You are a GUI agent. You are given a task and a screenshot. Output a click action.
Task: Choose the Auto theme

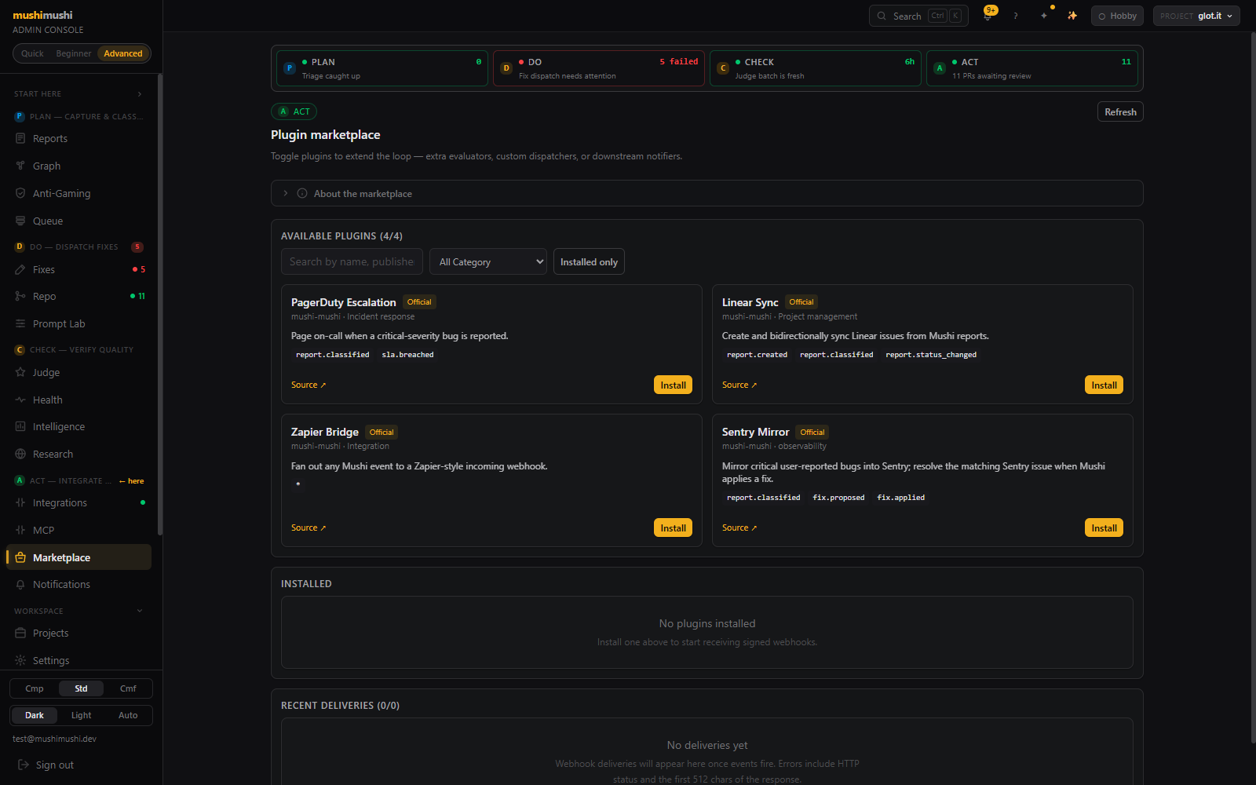click(128, 715)
